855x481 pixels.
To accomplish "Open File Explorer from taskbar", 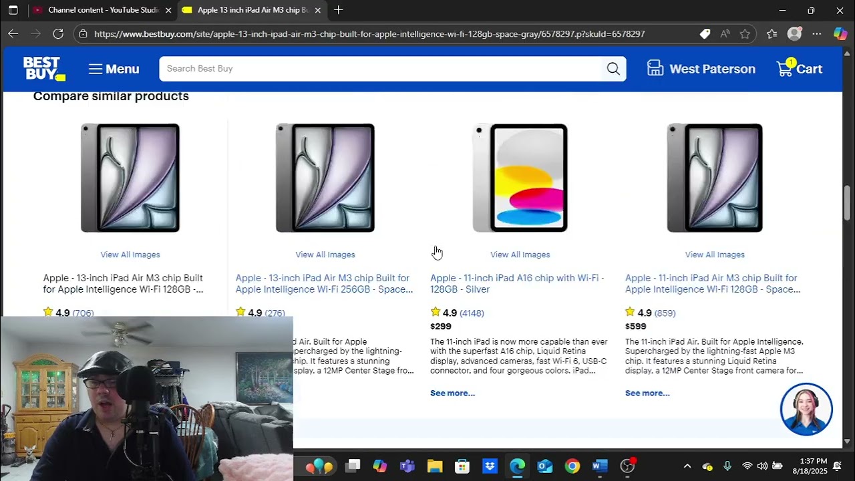I will [435, 466].
